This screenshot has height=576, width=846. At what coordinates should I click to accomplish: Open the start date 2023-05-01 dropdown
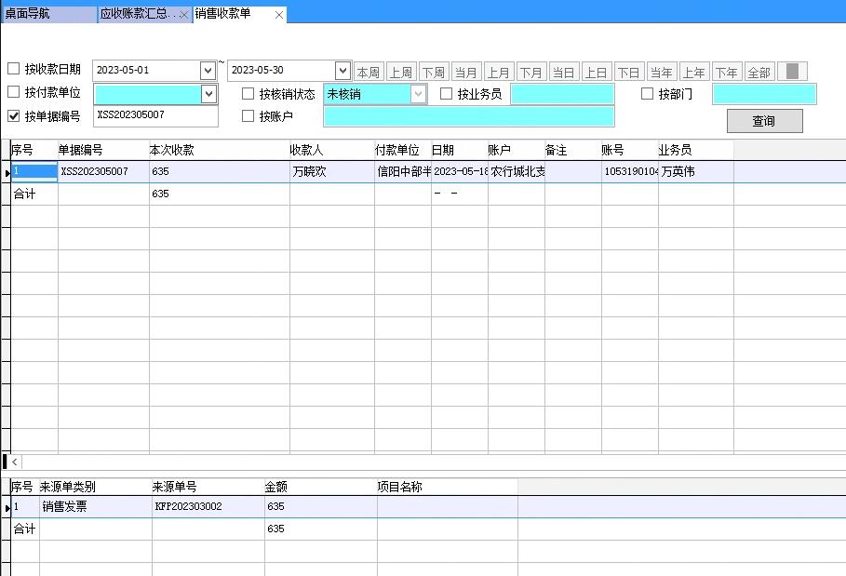pyautogui.click(x=208, y=71)
